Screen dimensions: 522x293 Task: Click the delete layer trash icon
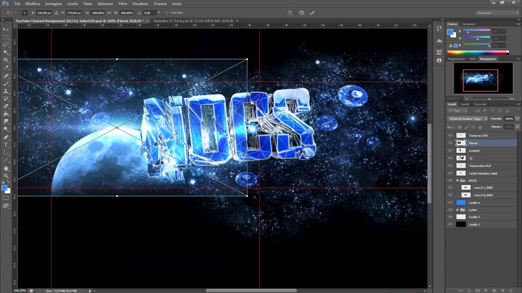point(511,290)
